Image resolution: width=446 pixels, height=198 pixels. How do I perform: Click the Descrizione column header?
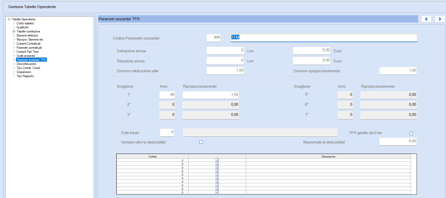328,156
